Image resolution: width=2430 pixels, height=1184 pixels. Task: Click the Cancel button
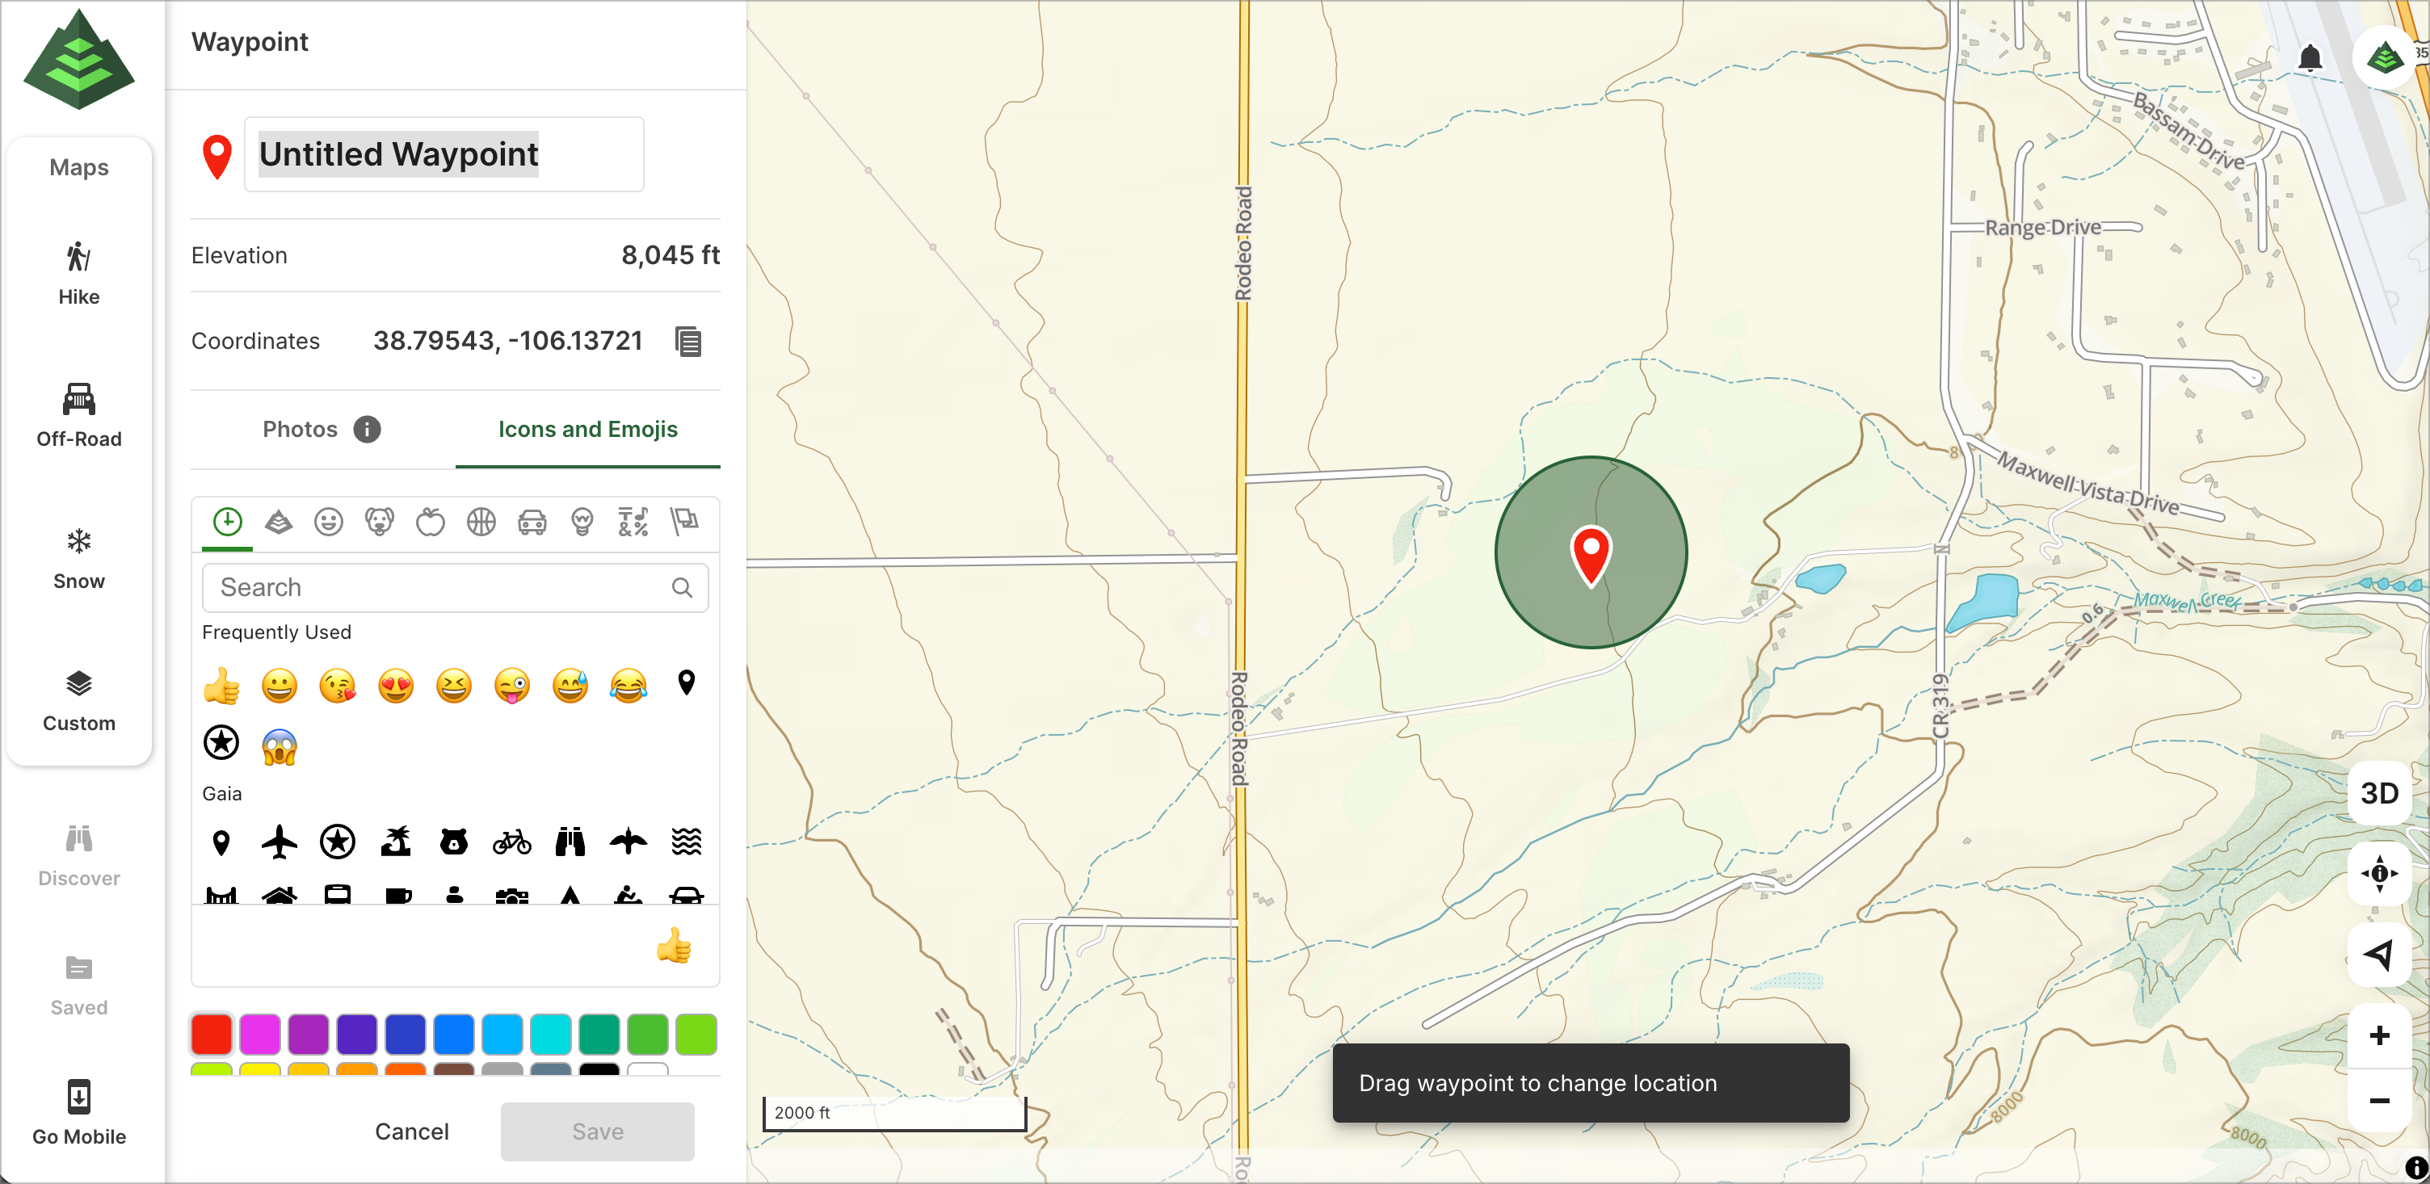(411, 1132)
